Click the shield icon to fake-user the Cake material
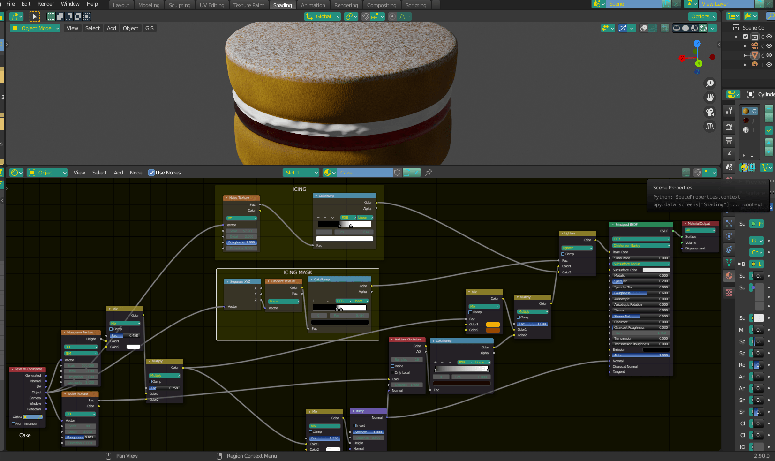Image resolution: width=775 pixels, height=461 pixels. pyautogui.click(x=398, y=173)
